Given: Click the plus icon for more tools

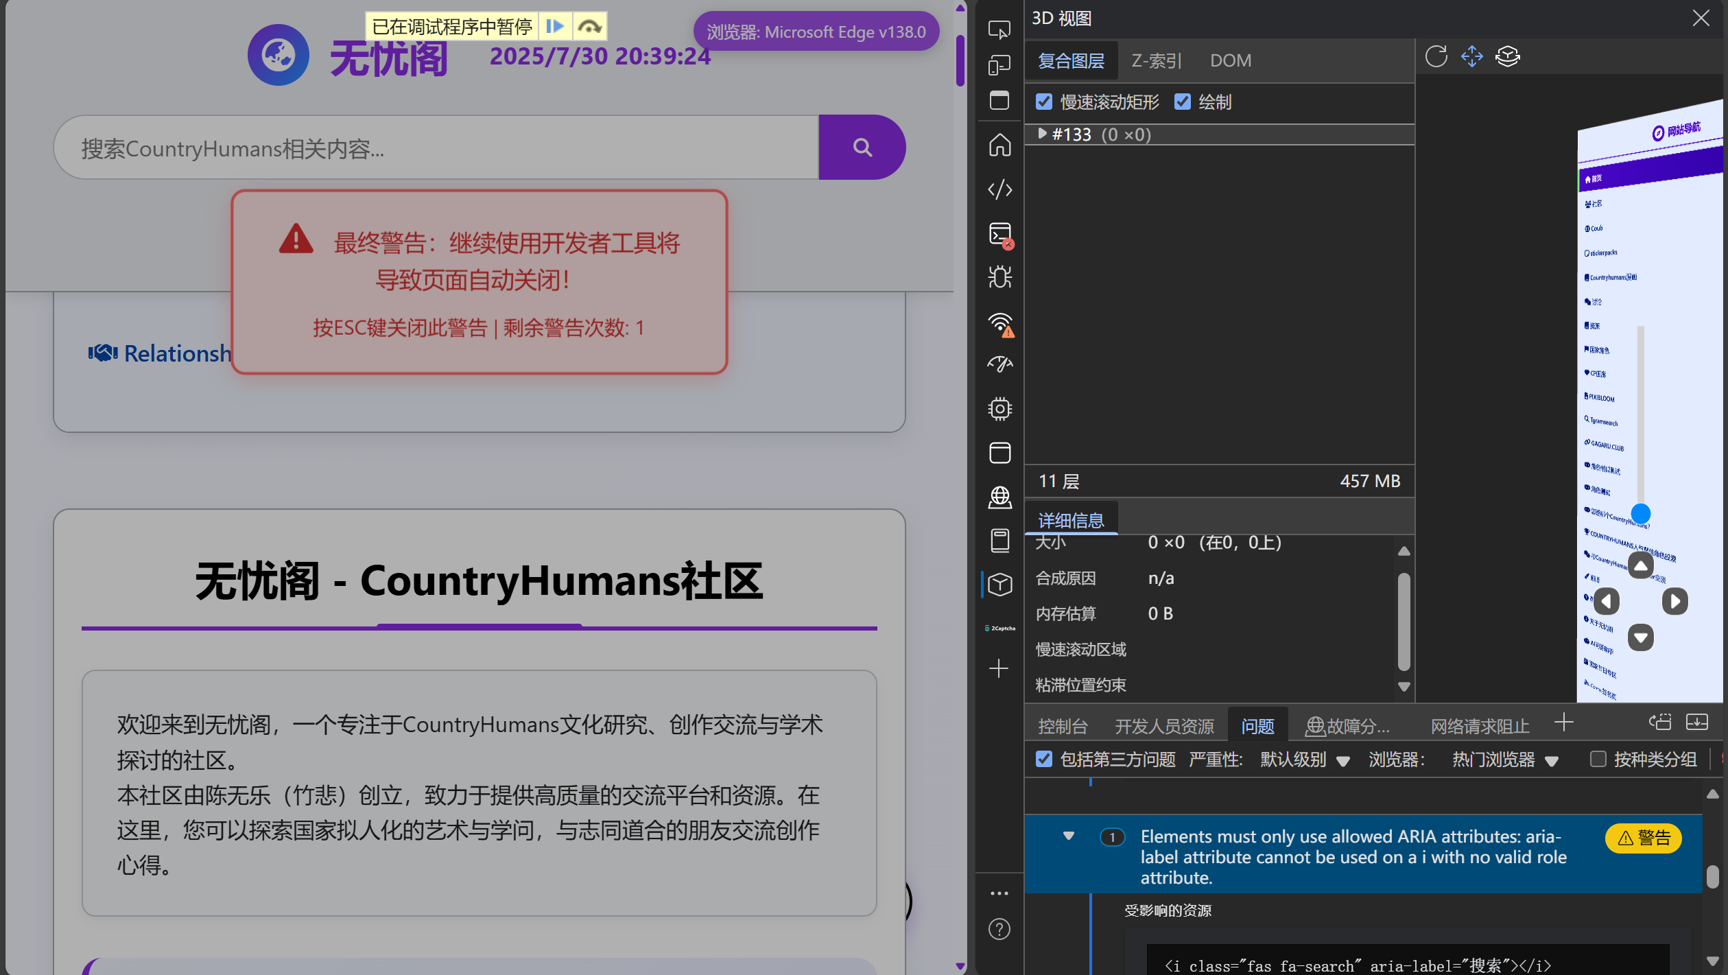Looking at the screenshot, I should pyautogui.click(x=999, y=668).
